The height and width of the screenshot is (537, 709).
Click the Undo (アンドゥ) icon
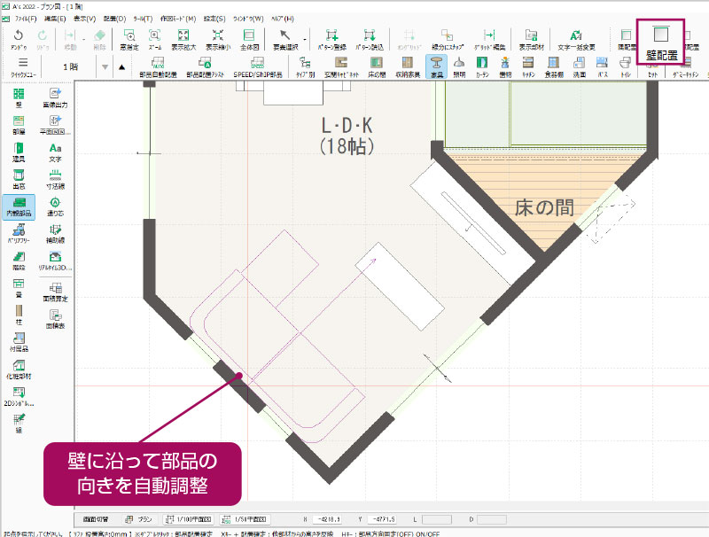point(19,39)
